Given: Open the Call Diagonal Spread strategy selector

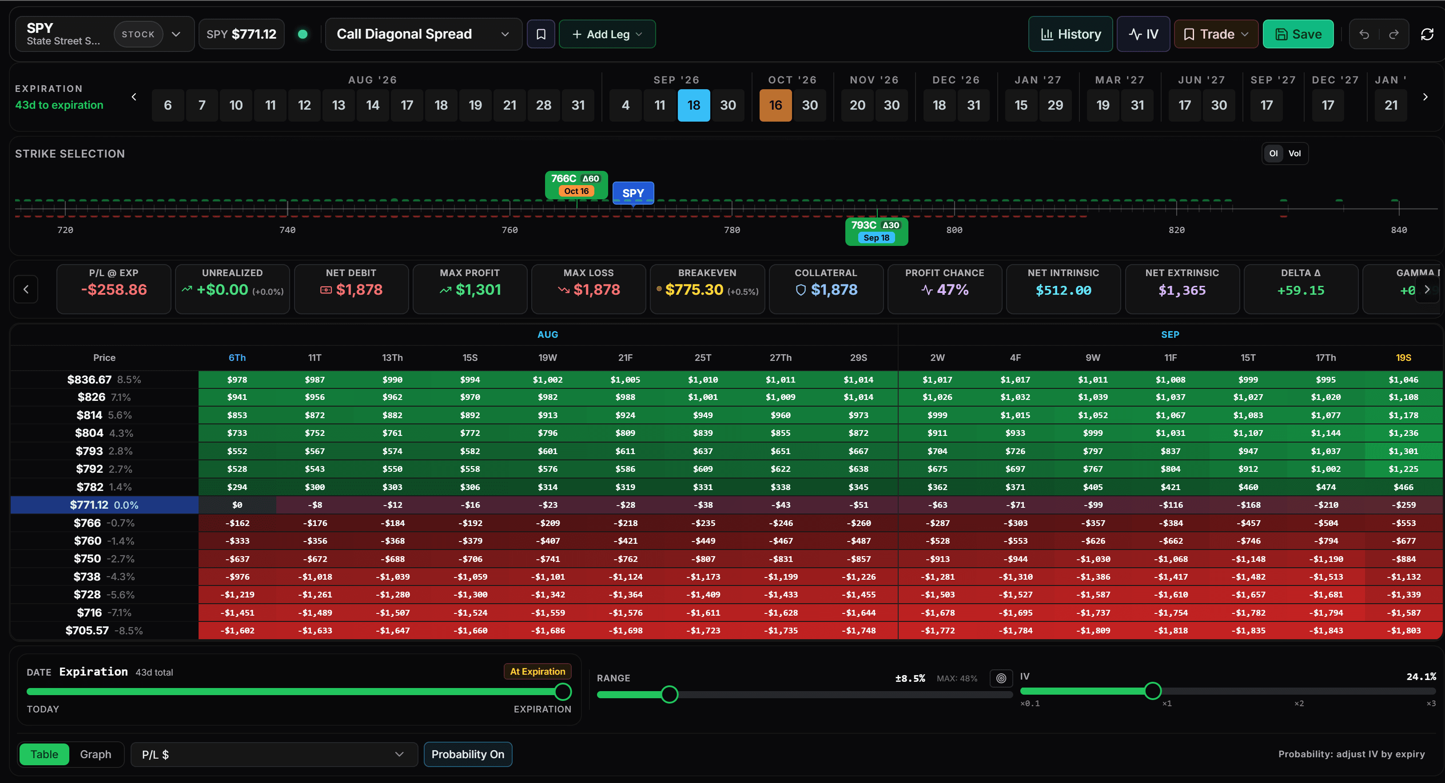Looking at the screenshot, I should 423,34.
